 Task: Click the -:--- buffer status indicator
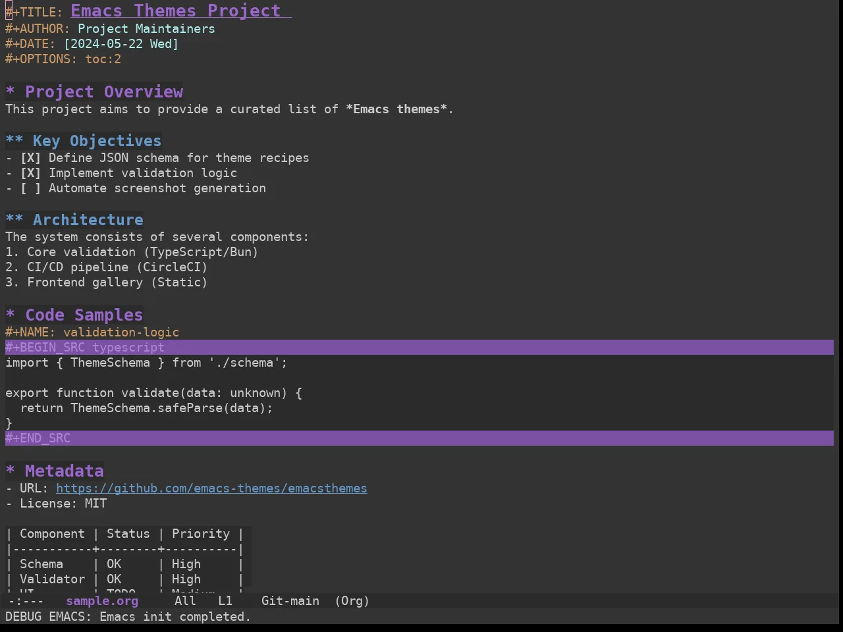pos(26,601)
